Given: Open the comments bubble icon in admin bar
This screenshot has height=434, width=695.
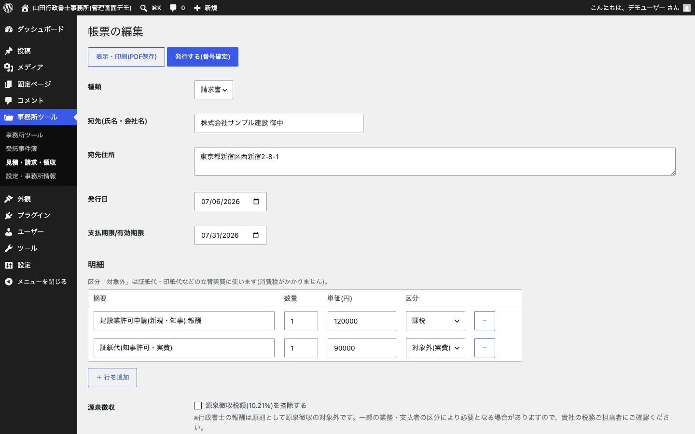Looking at the screenshot, I should coord(173,8).
